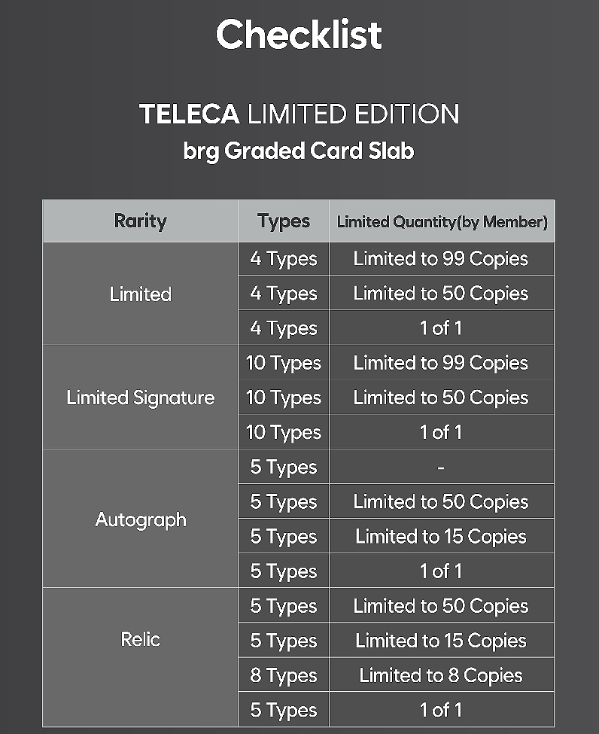599x734 pixels.
Task: Click the Relic rarity cell
Action: pyautogui.click(x=141, y=658)
